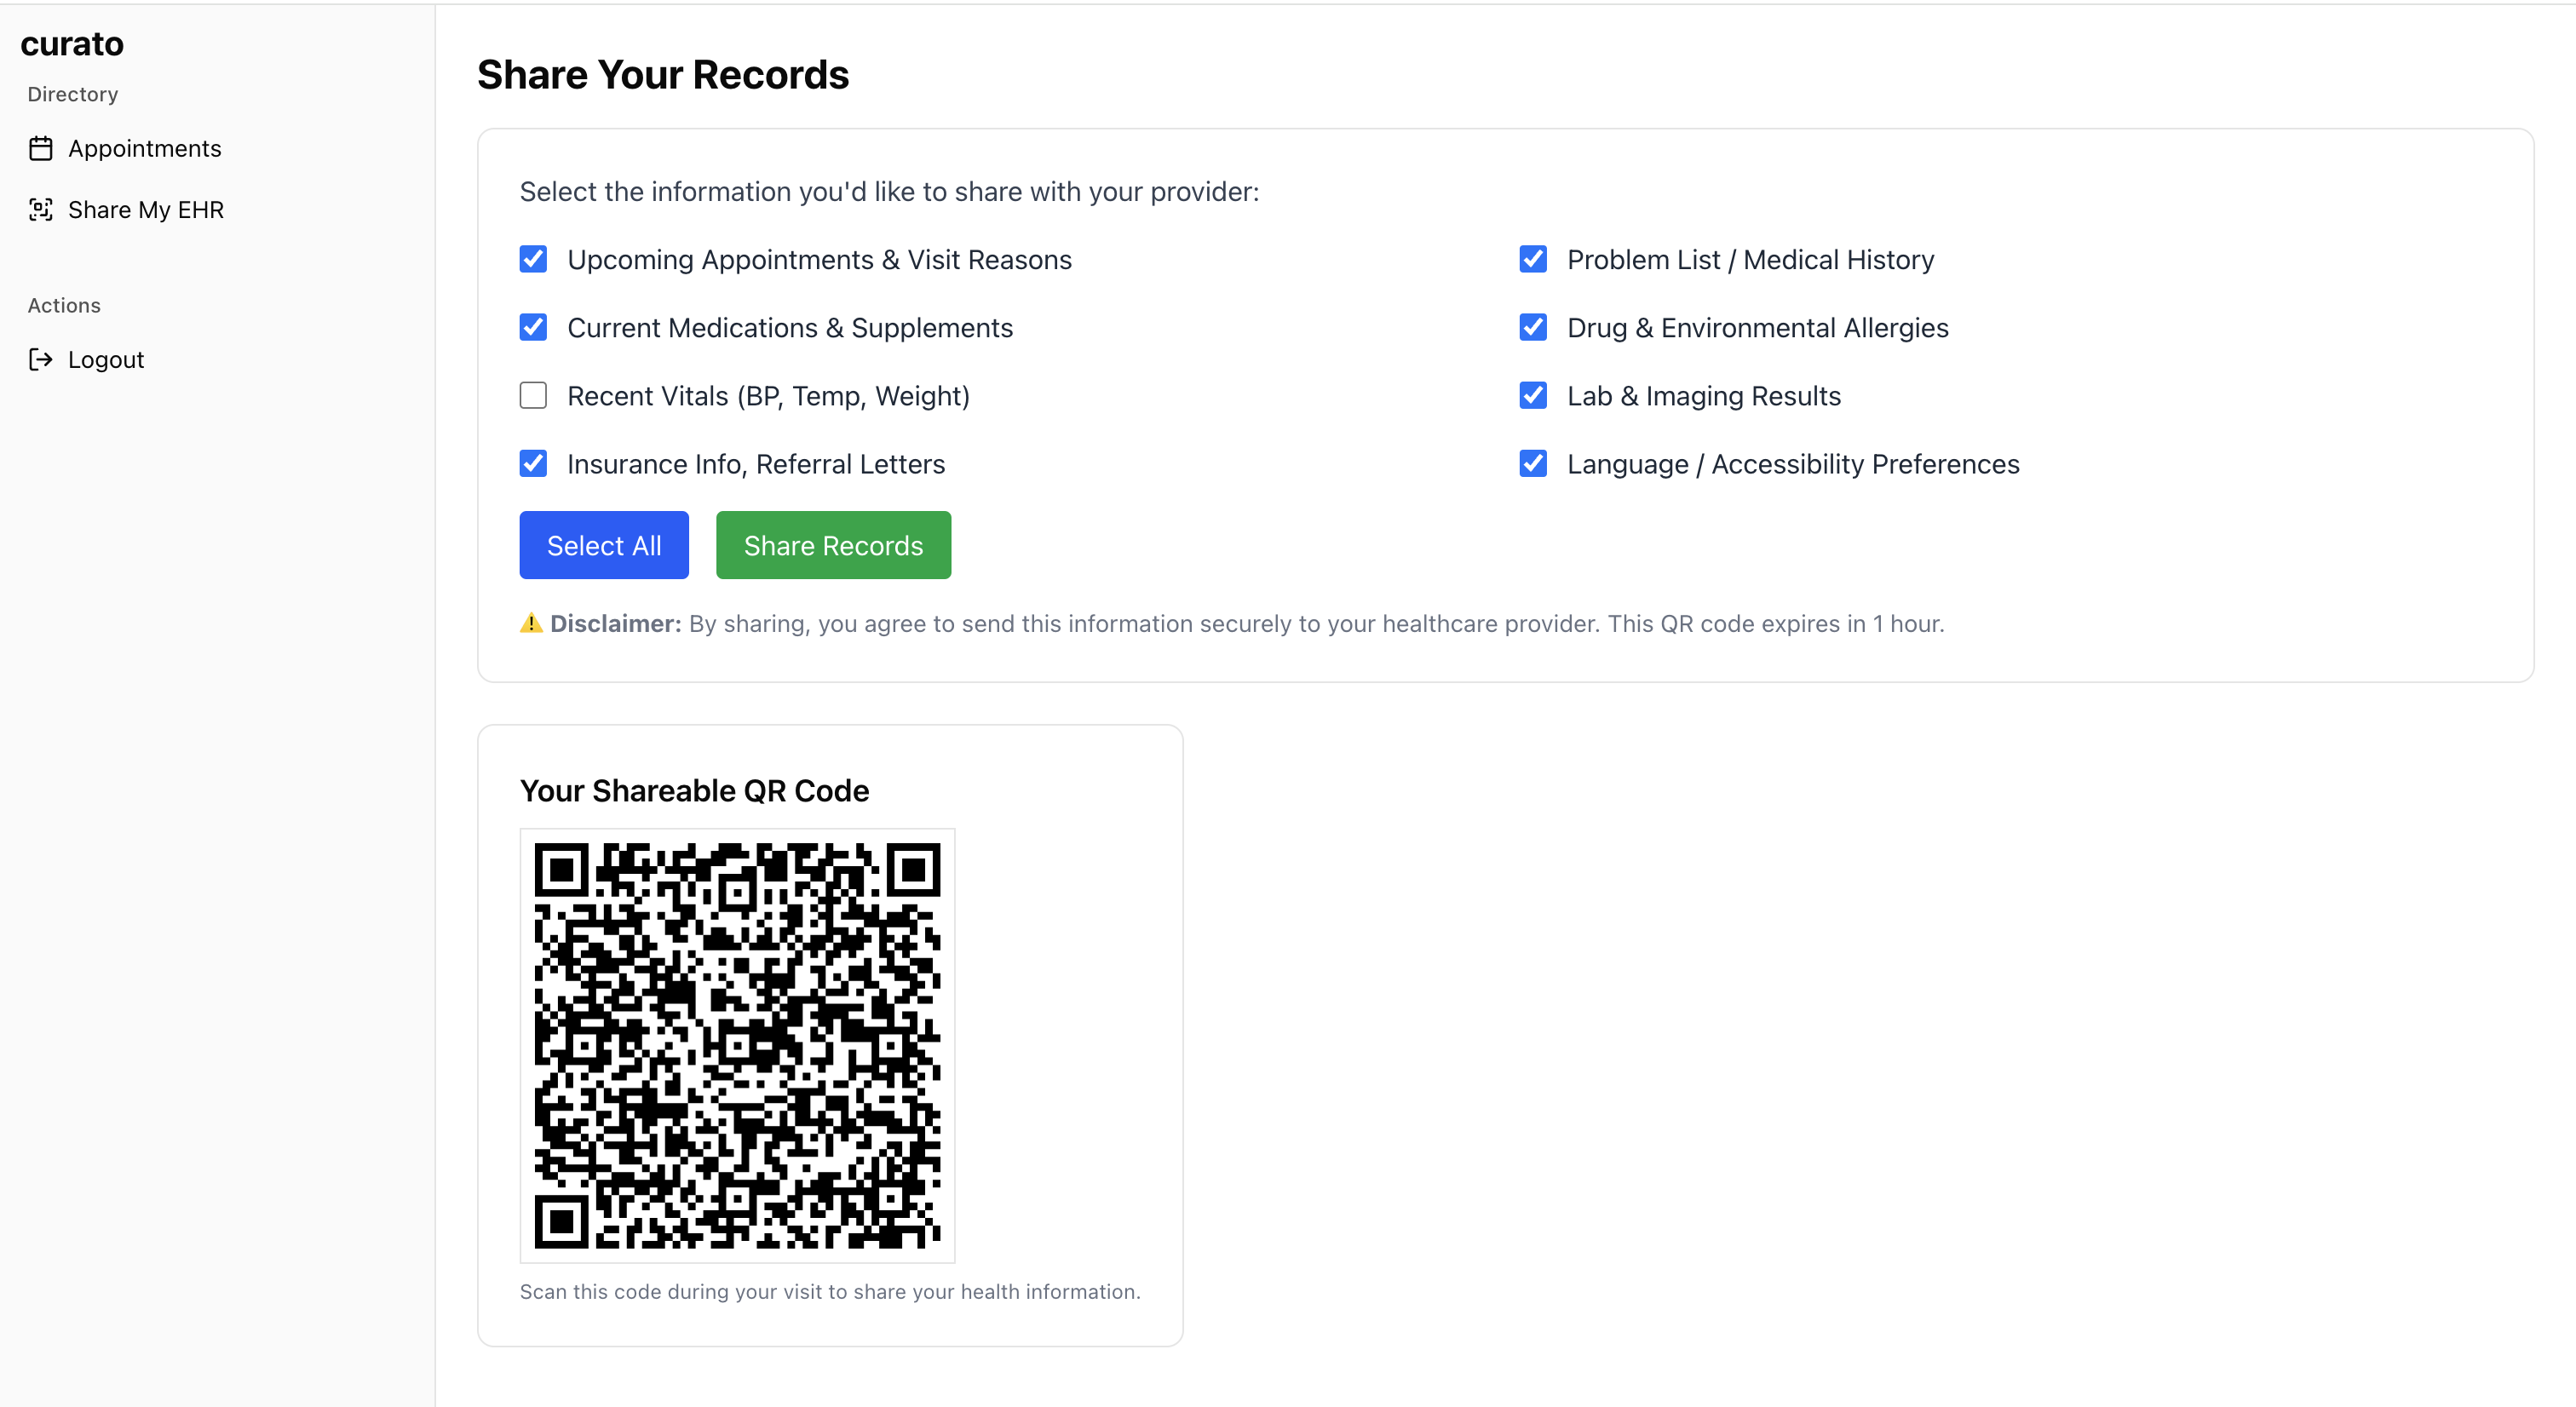Uncheck Drug & Environmental Allergies

coord(1532,328)
